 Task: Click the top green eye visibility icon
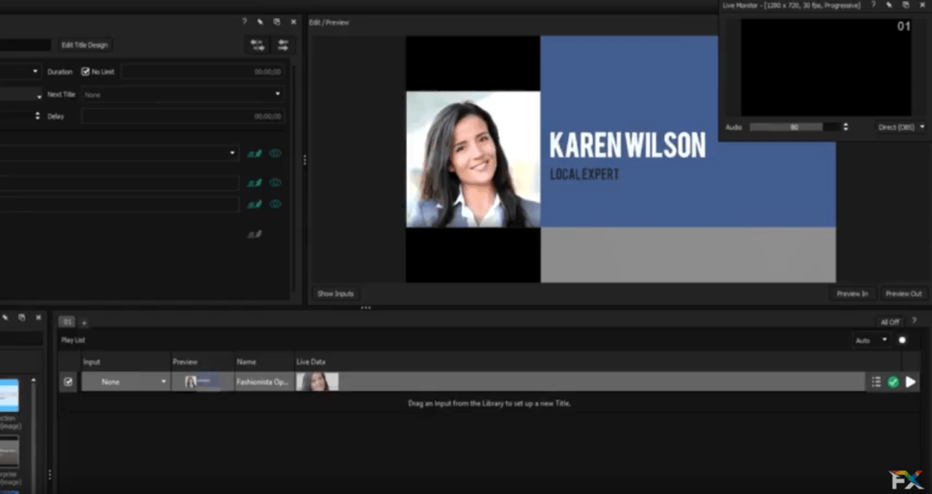click(x=275, y=154)
